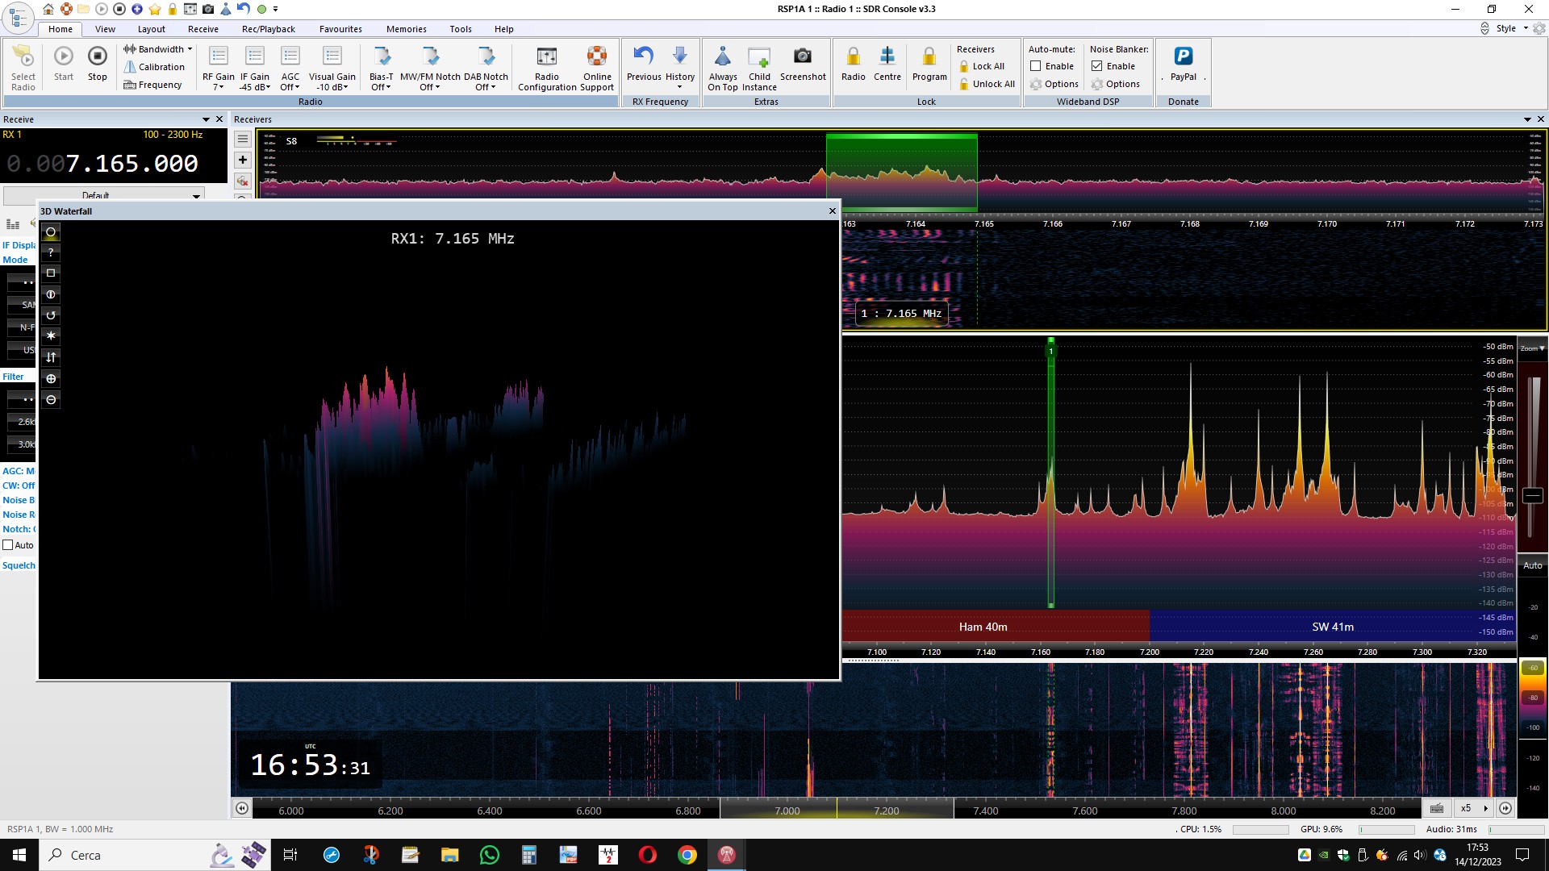Click the Screenshot camera icon
The height and width of the screenshot is (871, 1549).
[802, 56]
